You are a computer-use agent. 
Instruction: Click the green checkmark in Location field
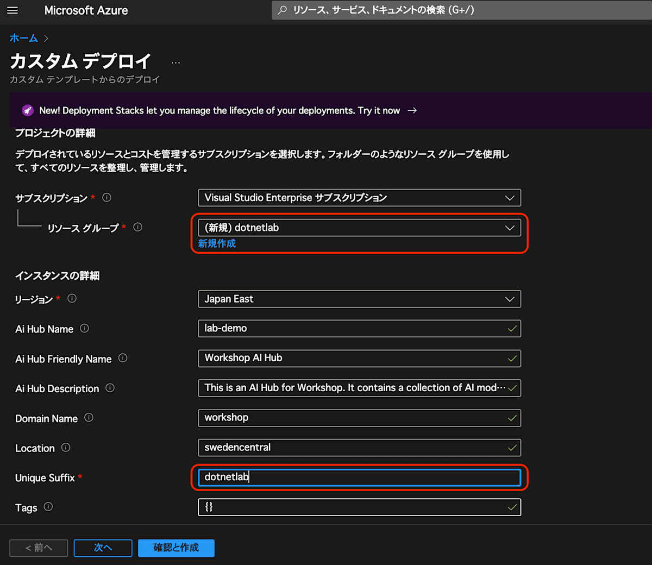click(x=512, y=448)
